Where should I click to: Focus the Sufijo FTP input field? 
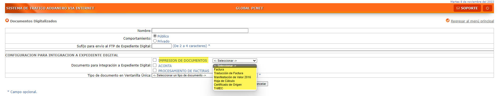tap(162, 46)
